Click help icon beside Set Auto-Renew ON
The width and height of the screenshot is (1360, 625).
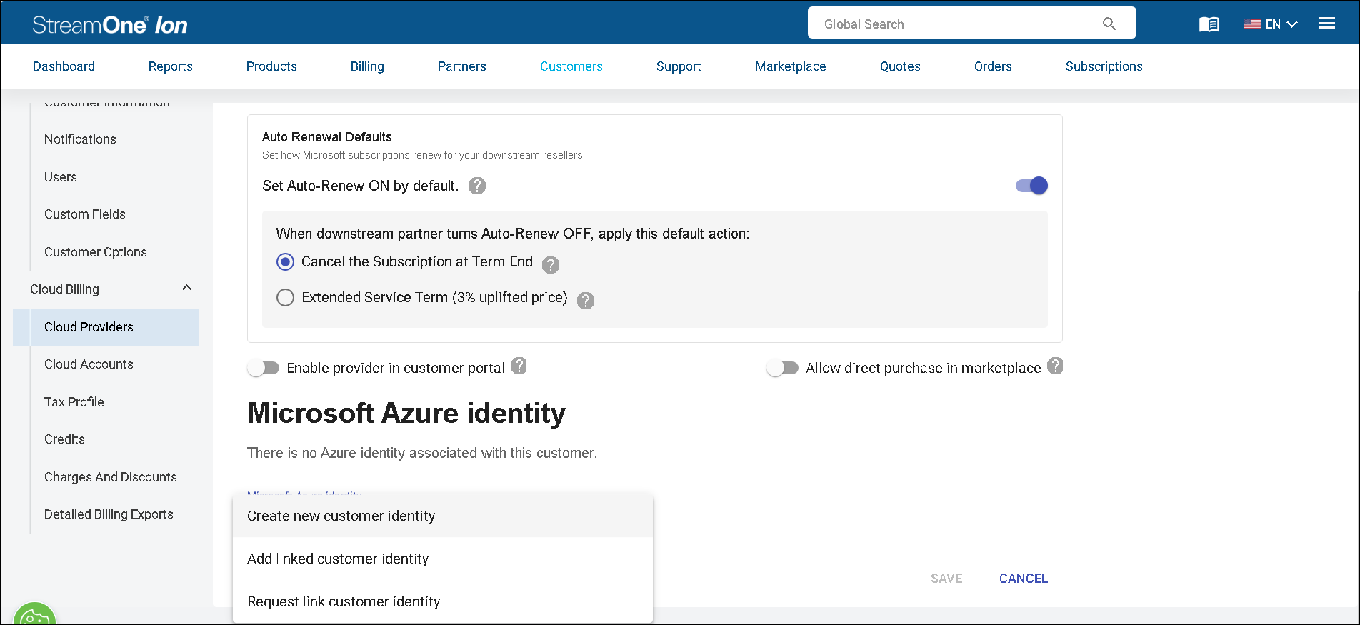tap(477, 186)
